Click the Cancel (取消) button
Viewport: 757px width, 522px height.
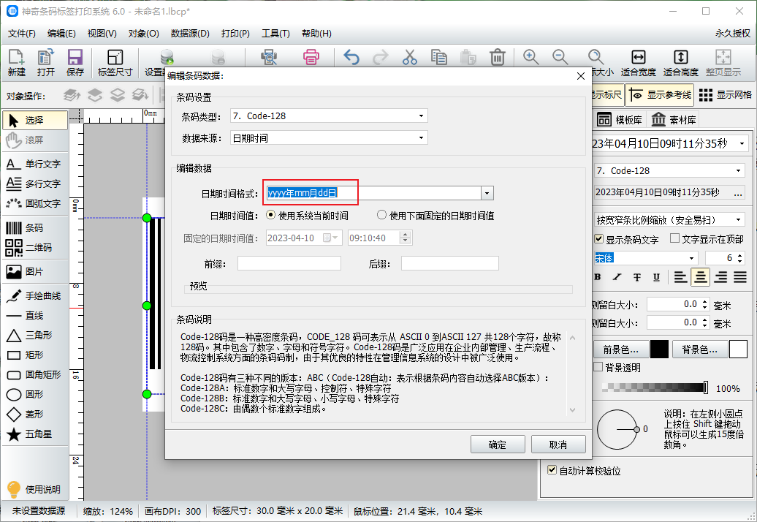[x=558, y=445]
